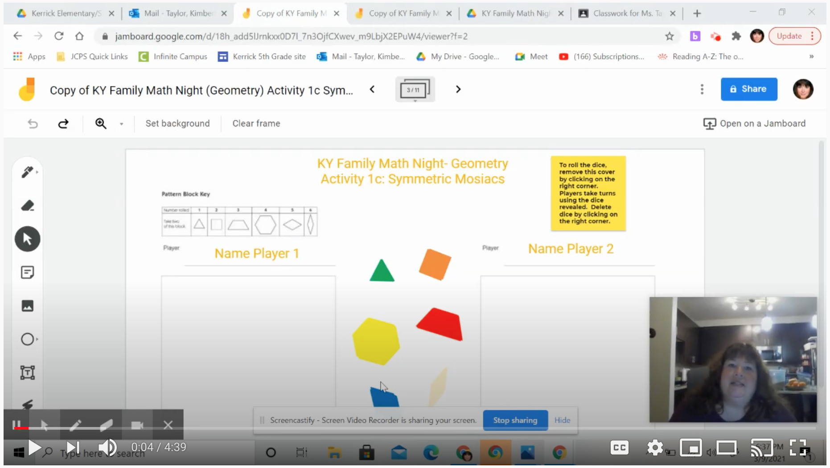Click Stop sharing in Screencastify bar
The width and height of the screenshot is (830, 468).
[515, 420]
